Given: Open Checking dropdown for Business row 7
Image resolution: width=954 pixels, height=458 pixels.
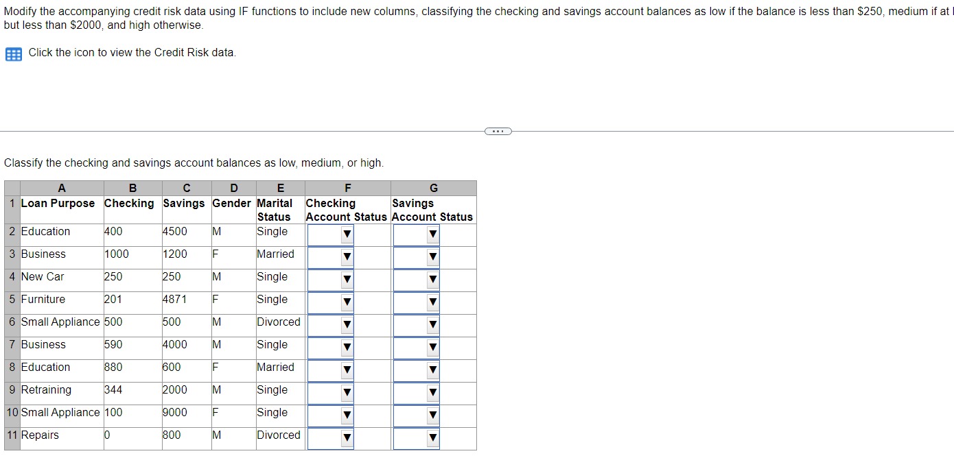Looking at the screenshot, I should pyautogui.click(x=347, y=347).
